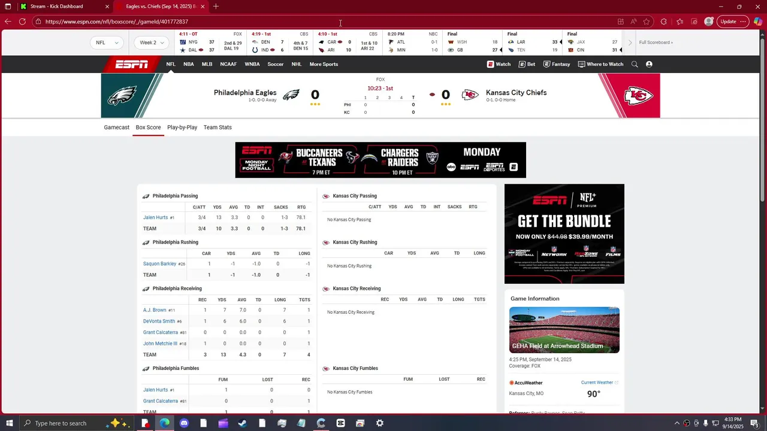Screen dimensions: 767x431
Task: Click the ESPN logo
Action: point(131,64)
